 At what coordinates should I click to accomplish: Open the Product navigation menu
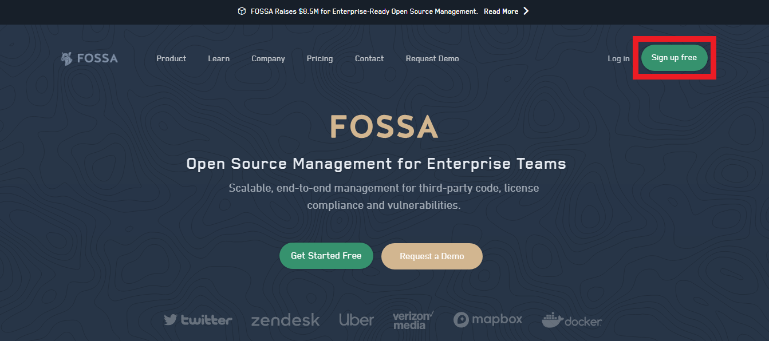pyautogui.click(x=171, y=58)
